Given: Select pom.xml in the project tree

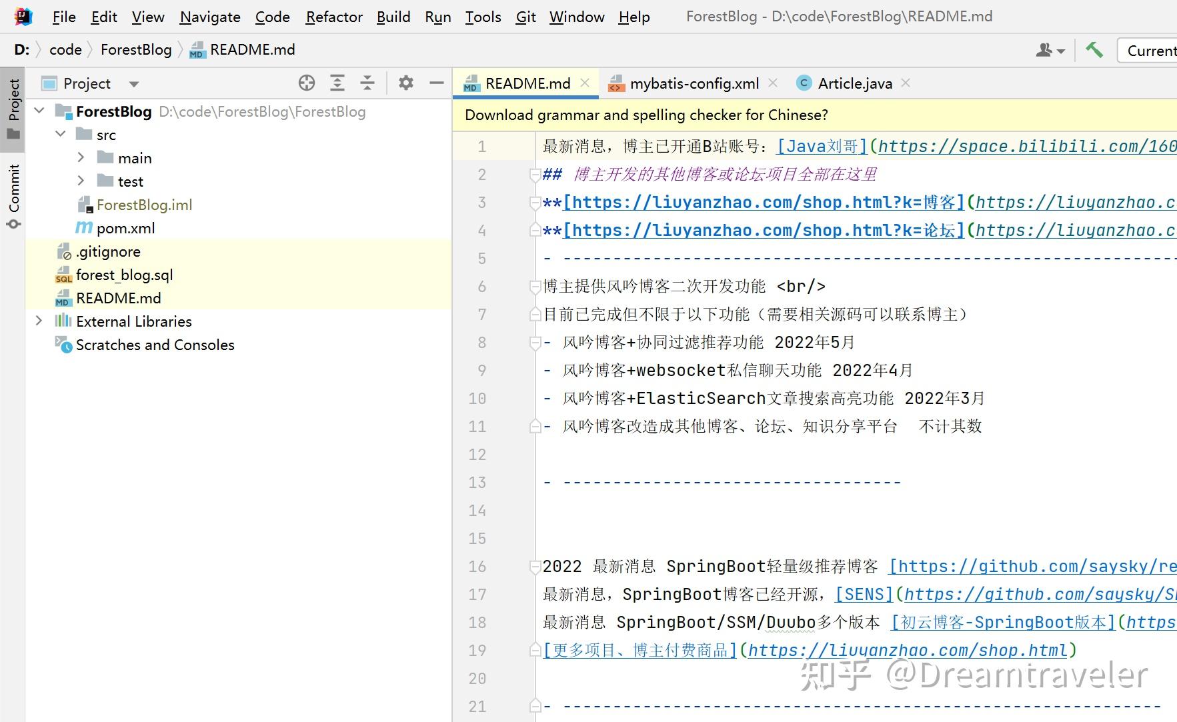Looking at the screenshot, I should [x=125, y=228].
